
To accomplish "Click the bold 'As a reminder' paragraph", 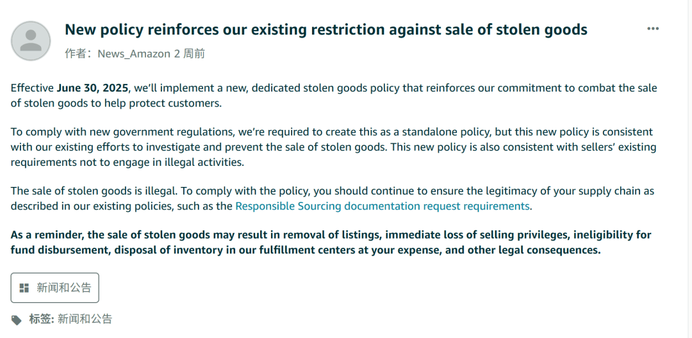I will (331, 243).
